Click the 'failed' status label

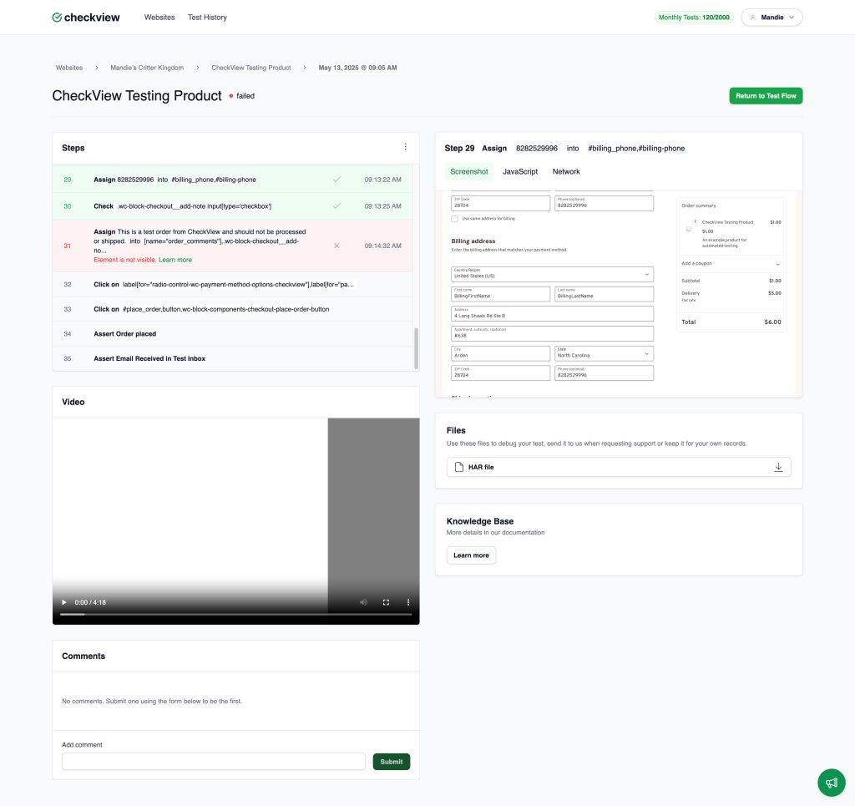(x=245, y=96)
